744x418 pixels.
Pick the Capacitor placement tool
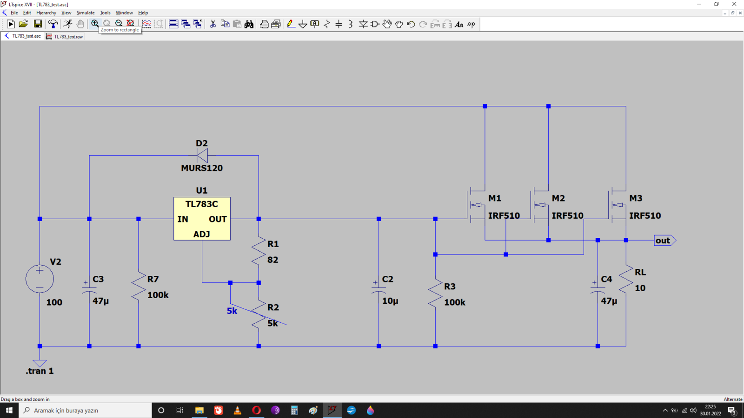point(339,24)
